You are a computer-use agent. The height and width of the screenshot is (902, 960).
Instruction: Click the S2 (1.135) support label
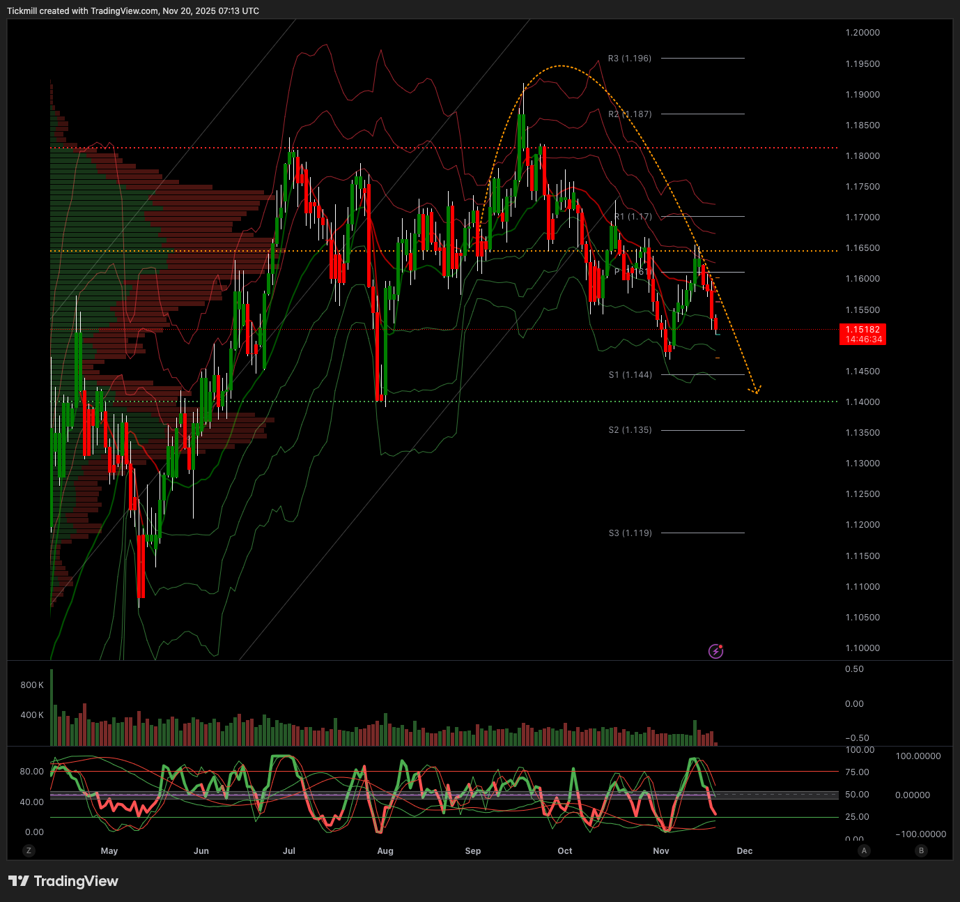pos(630,430)
